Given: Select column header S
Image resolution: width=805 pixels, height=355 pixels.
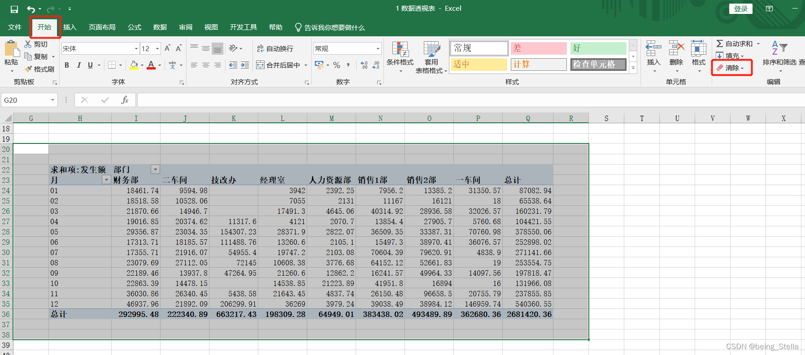Looking at the screenshot, I should click(606, 118).
